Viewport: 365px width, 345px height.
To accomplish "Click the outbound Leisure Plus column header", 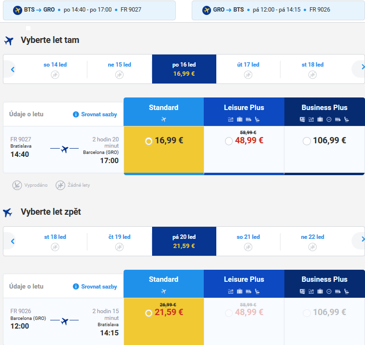I will [x=244, y=112].
